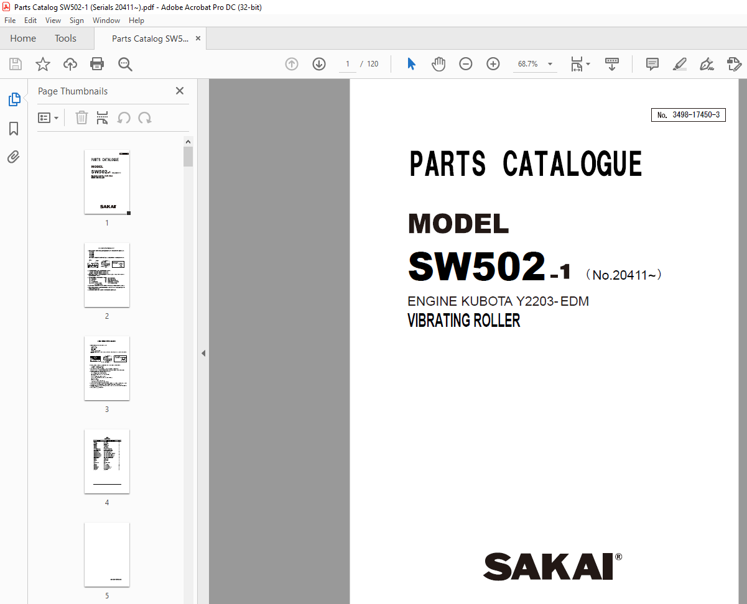Open Page Thumbnails sidebar icon
The width and height of the screenshot is (747, 604).
14,99
